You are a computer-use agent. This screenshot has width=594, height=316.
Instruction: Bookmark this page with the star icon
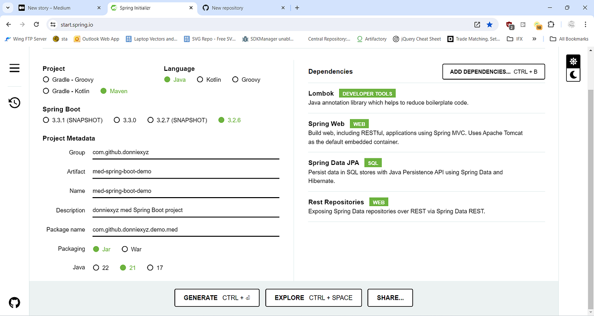coord(490,24)
